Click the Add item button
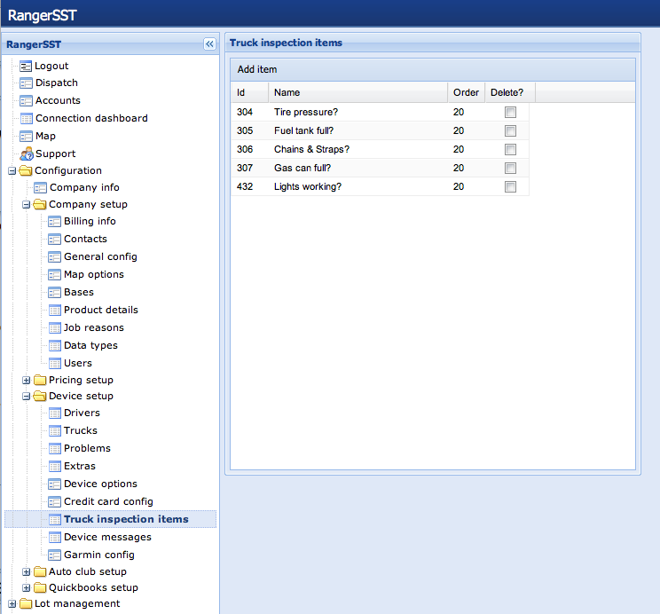The width and height of the screenshot is (660, 614). click(258, 69)
